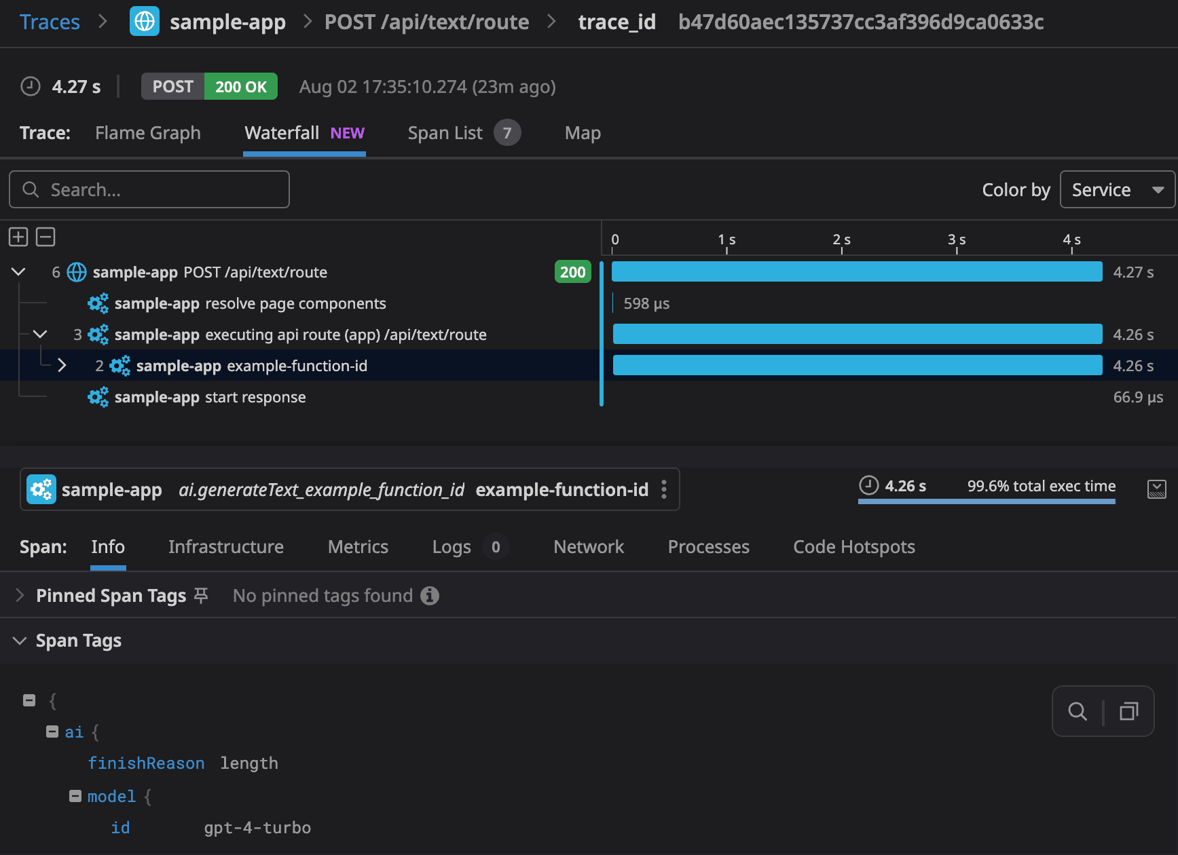1178x855 pixels.
Task: Switch to the Span List tab
Action: (445, 132)
